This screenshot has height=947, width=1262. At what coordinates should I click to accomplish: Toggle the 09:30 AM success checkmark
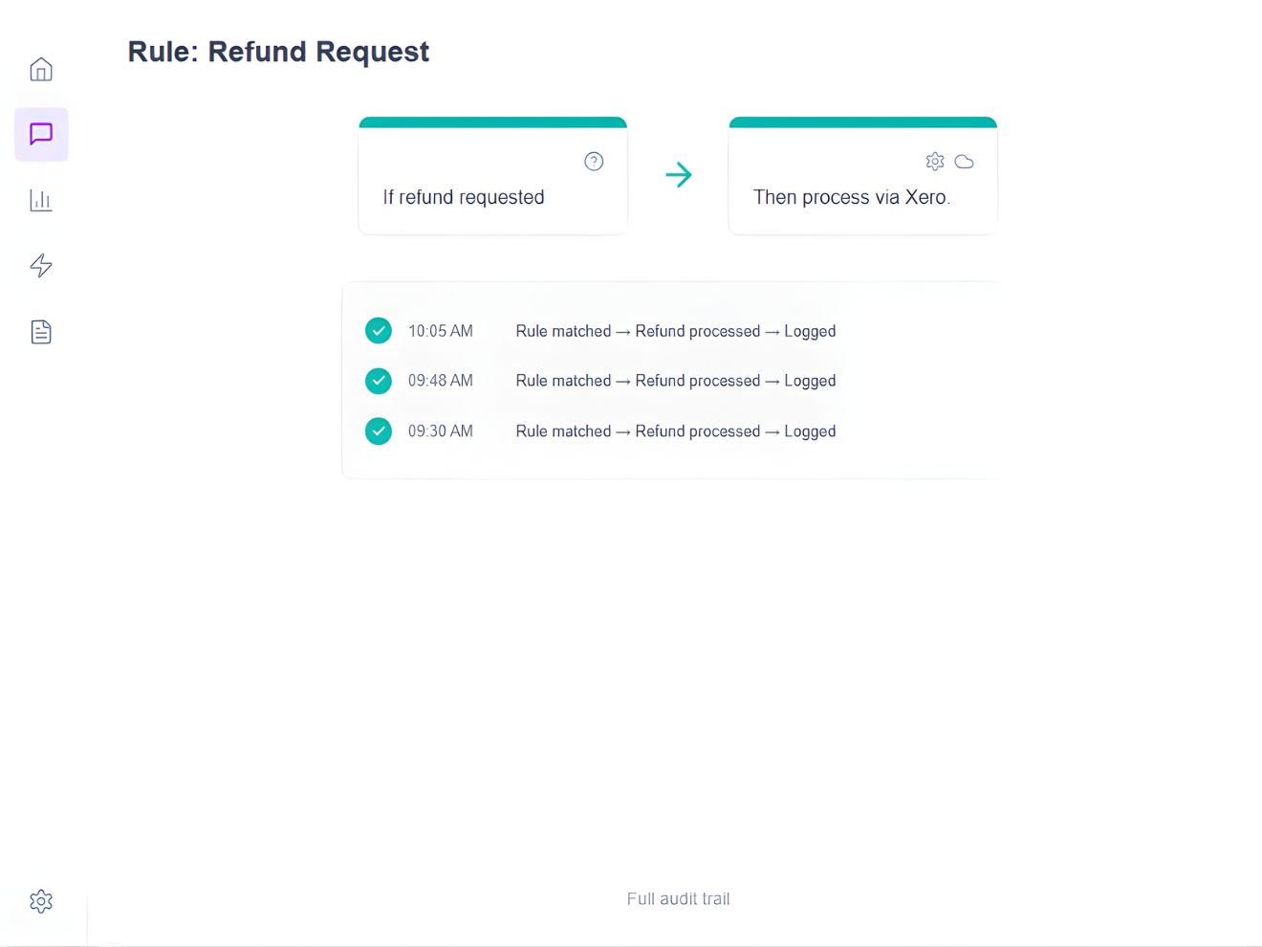point(378,430)
